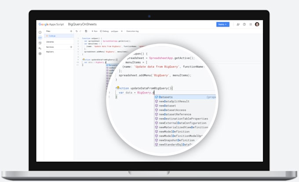Click the lightbulb hint beside updateDataFromBigQuery
The width and height of the screenshot is (299, 182).
(x=118, y=87)
